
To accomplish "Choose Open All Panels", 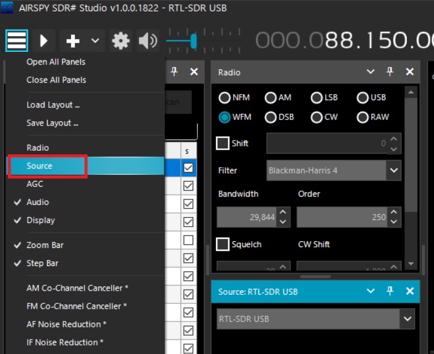I will pyautogui.click(x=56, y=62).
